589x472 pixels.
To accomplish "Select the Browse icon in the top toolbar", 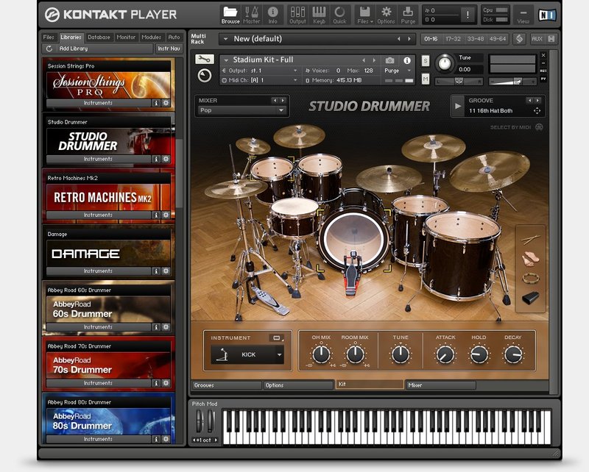I will point(232,12).
